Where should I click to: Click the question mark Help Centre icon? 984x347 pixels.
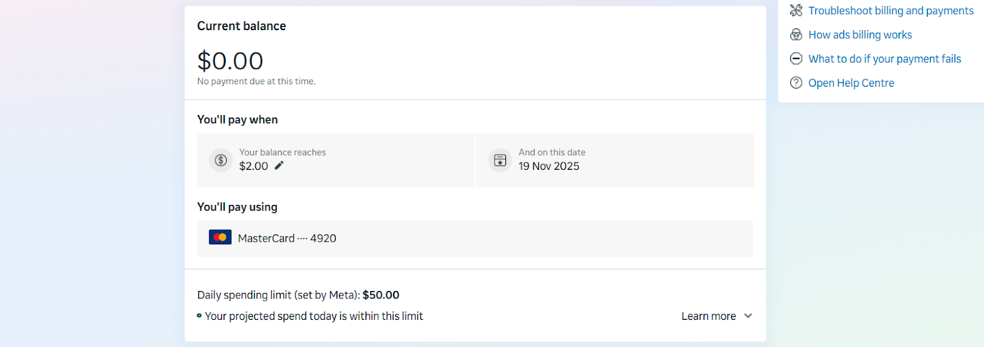point(796,82)
